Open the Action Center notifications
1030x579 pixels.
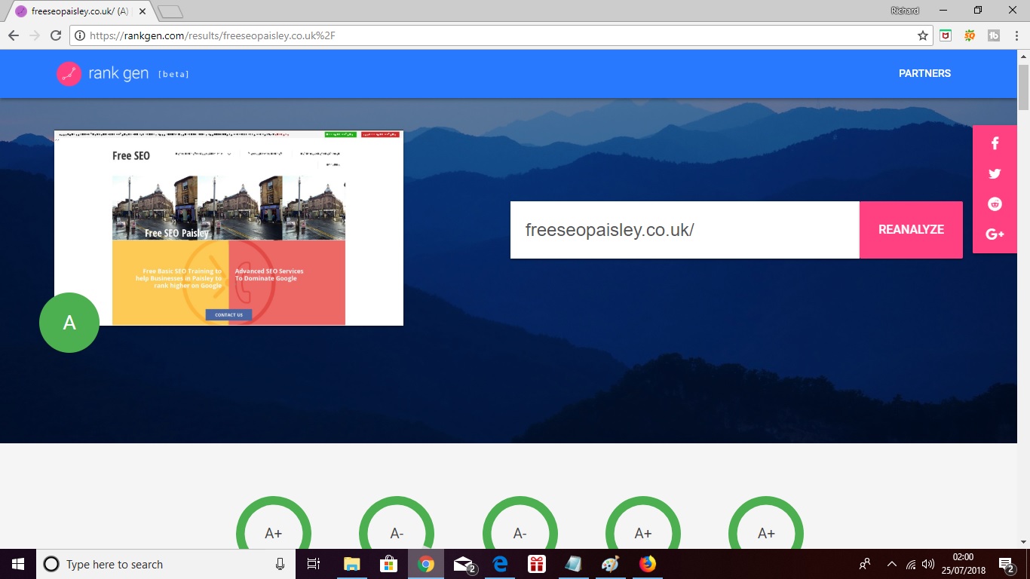1006,564
